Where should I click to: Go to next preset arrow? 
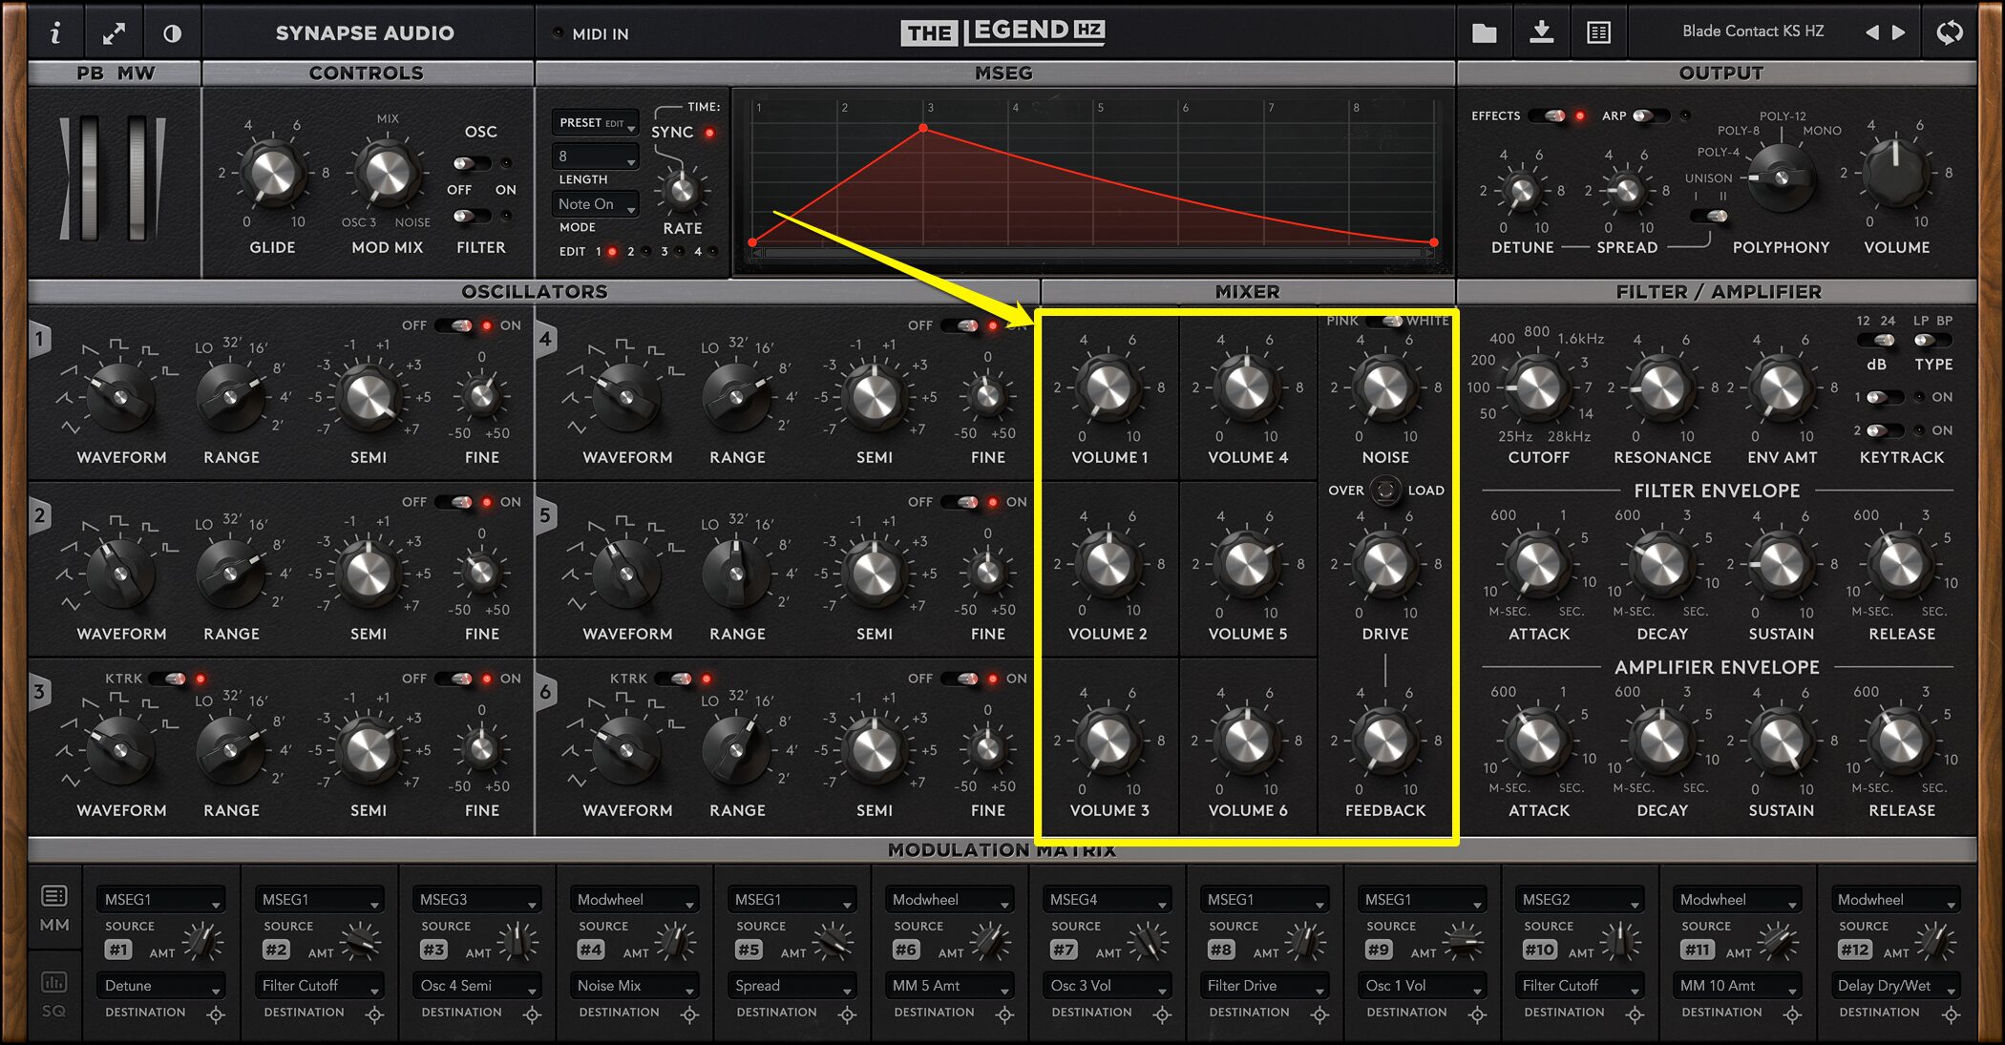1899,32
